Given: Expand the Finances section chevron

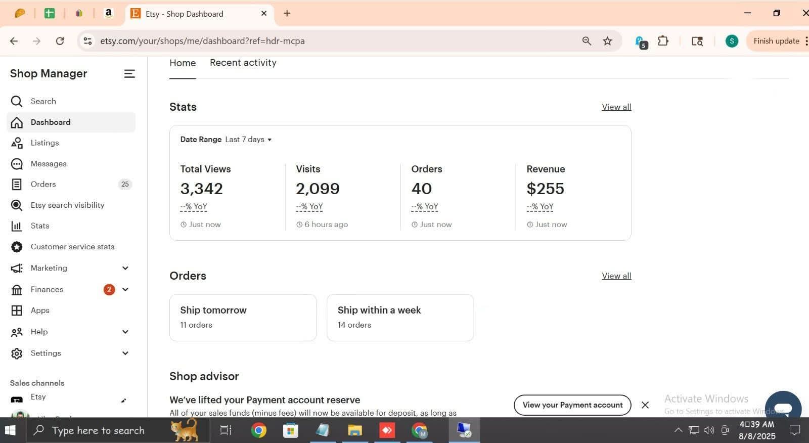Looking at the screenshot, I should 125,289.
